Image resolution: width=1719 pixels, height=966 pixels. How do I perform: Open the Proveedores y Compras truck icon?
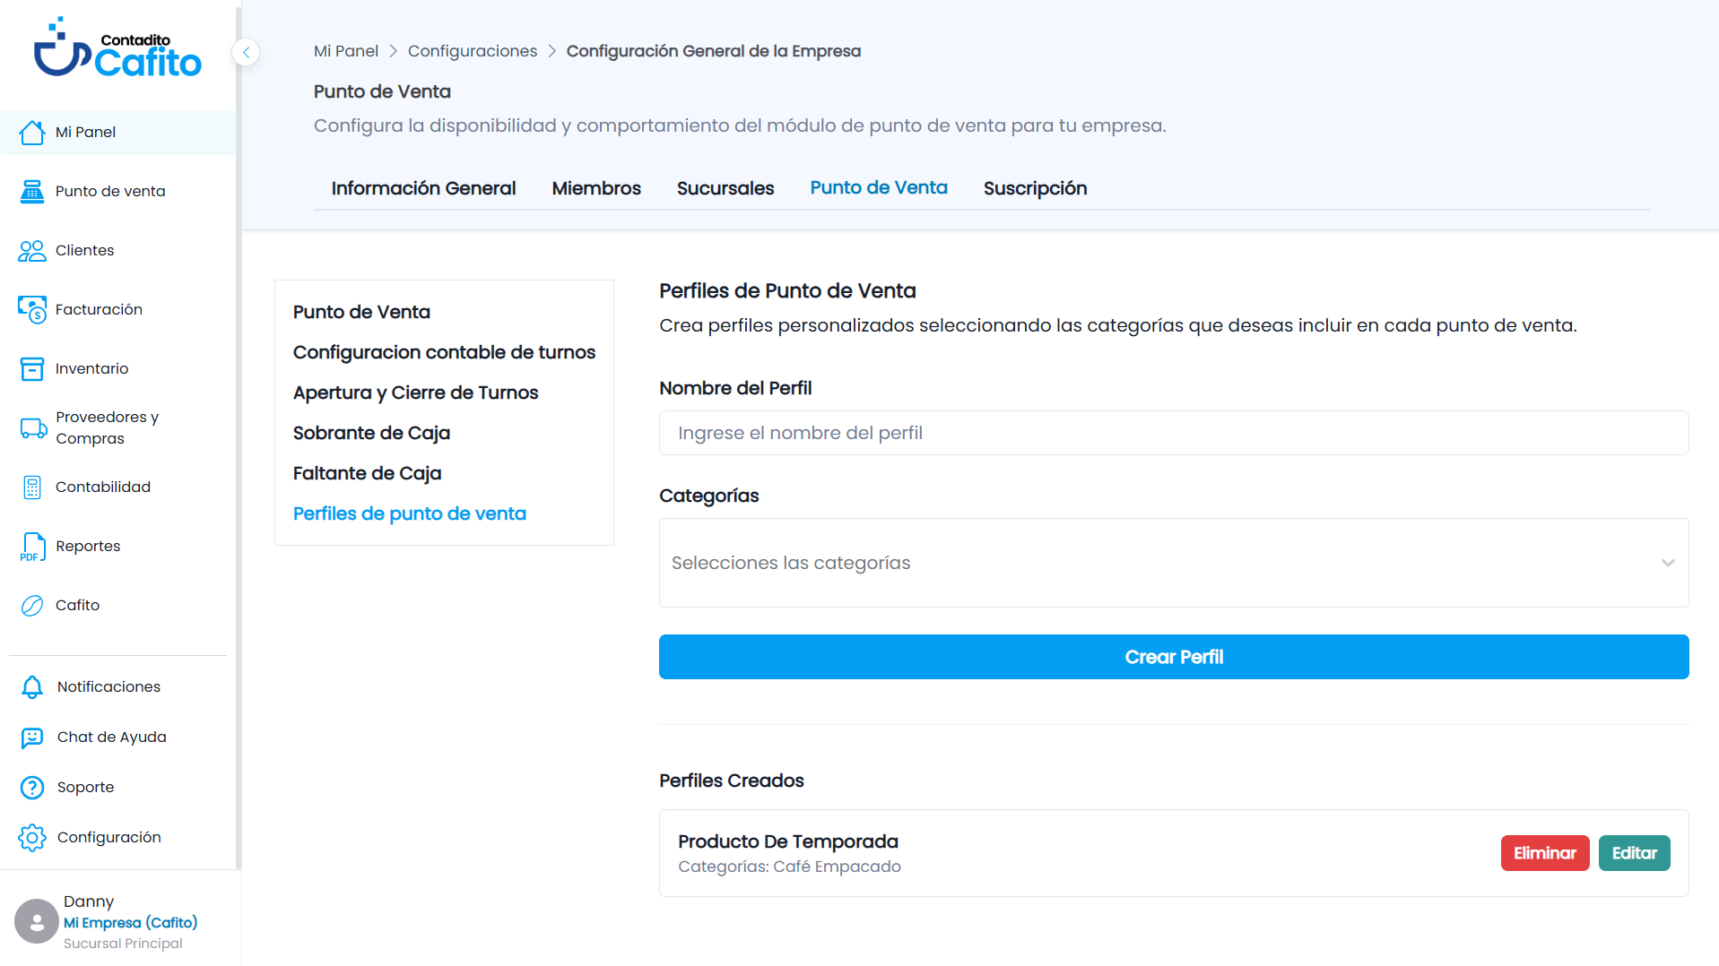click(x=33, y=428)
